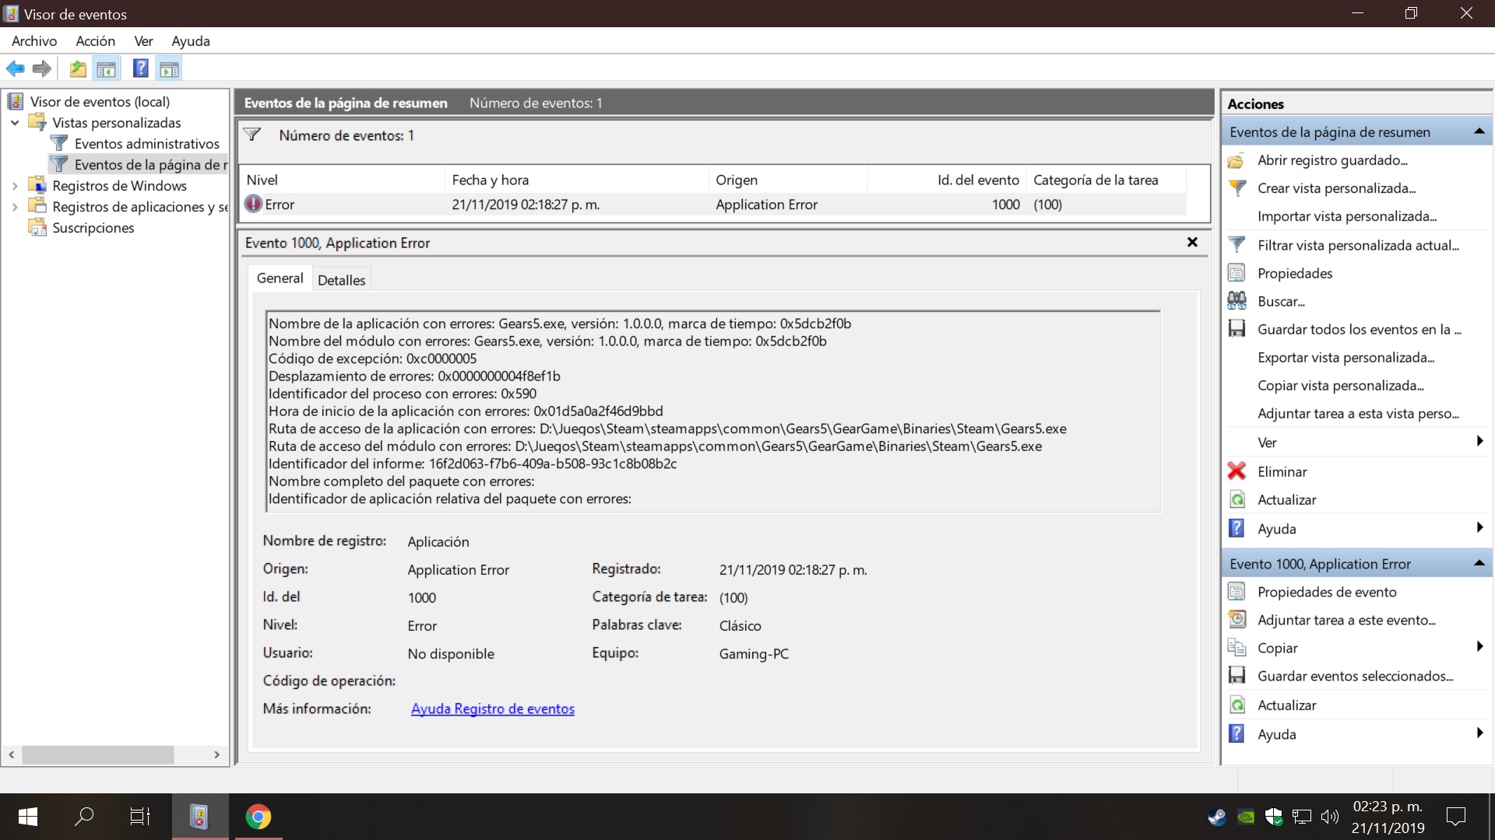This screenshot has height=840, width=1495.
Task: Click the Guardar eventos seleccionados disk icon
Action: point(1236,676)
